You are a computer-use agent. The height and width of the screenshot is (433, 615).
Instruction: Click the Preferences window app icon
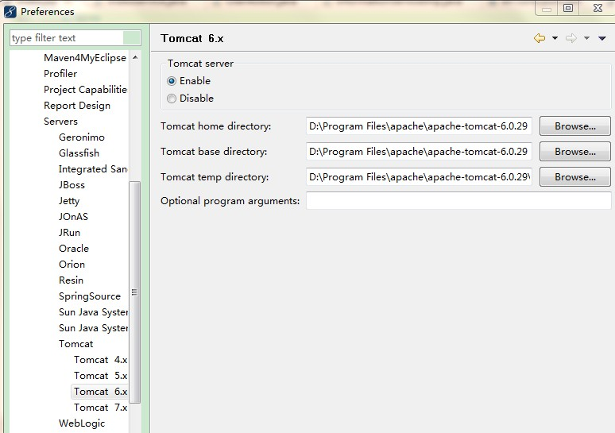(x=10, y=12)
